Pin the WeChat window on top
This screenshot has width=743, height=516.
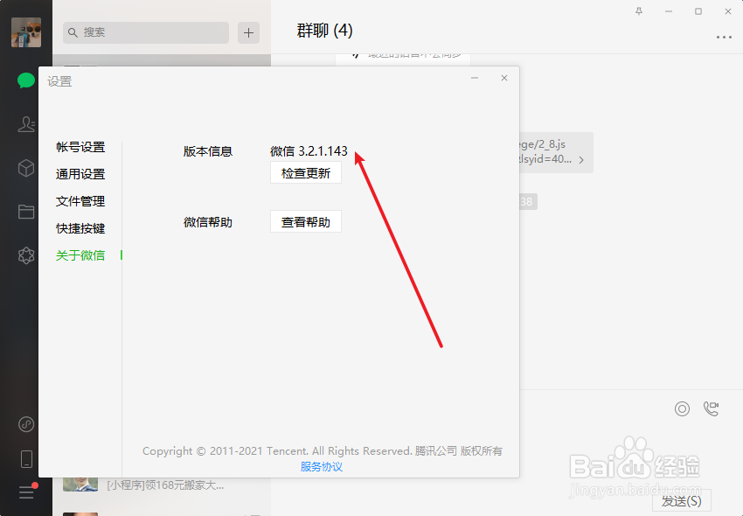pos(639,11)
